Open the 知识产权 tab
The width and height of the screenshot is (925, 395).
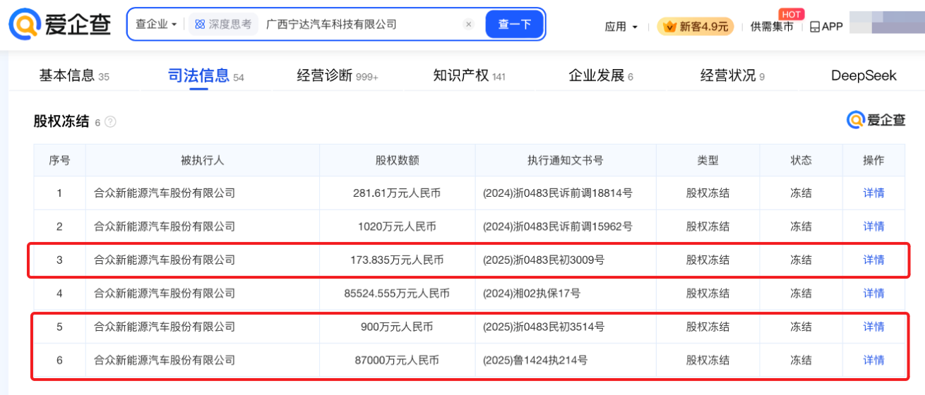point(461,75)
